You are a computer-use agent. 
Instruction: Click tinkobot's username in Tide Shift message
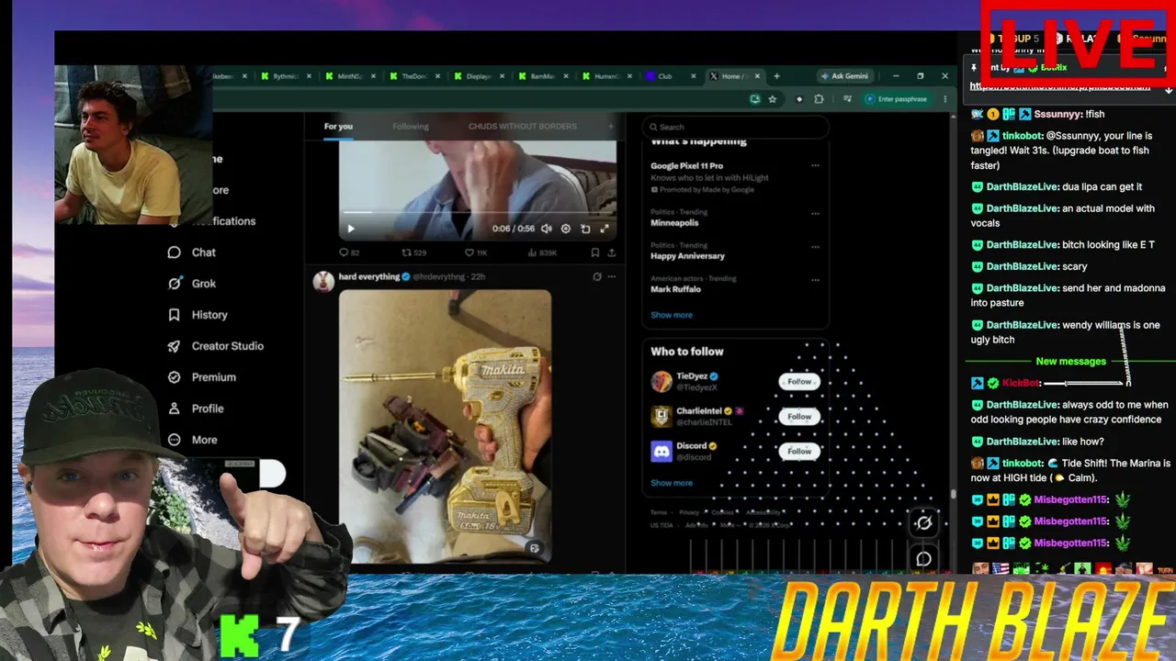coord(1023,464)
